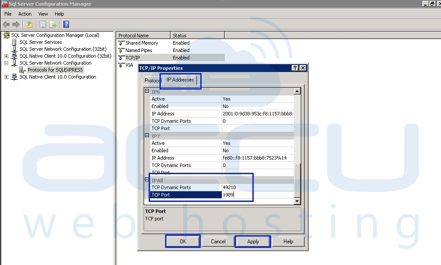441x265 pixels.
Task: Confirm settings with the OK button
Action: (182, 242)
